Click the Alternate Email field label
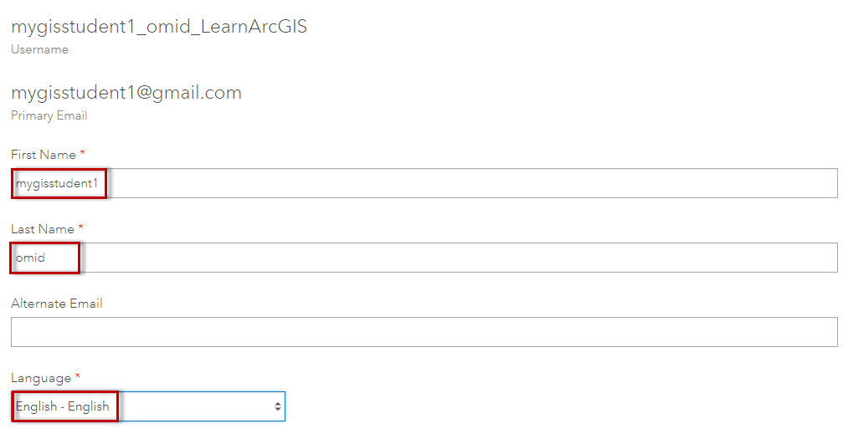848x434 pixels. (x=57, y=304)
